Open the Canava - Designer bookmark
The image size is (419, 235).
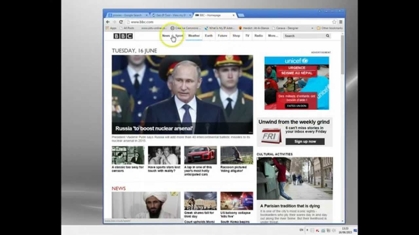(285, 28)
